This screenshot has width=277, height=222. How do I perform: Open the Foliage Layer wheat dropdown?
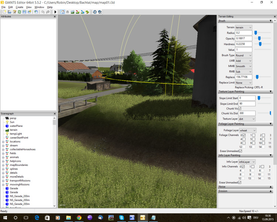tap(247, 130)
